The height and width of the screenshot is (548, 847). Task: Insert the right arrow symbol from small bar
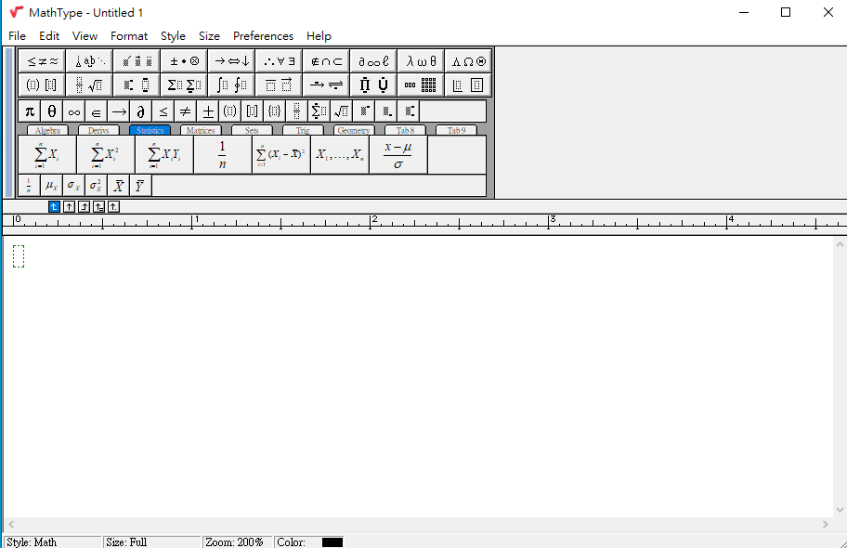coord(118,111)
